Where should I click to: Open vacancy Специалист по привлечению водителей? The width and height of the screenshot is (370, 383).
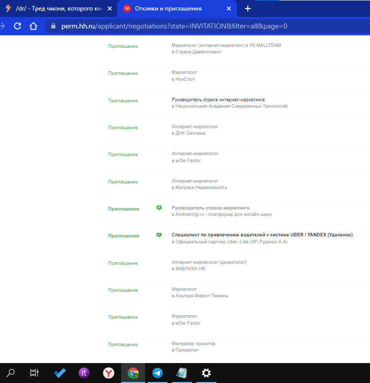[262, 235]
